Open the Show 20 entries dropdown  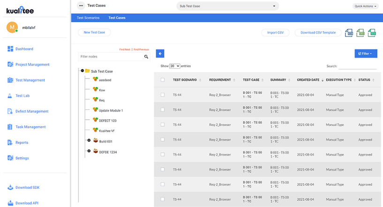(x=175, y=66)
